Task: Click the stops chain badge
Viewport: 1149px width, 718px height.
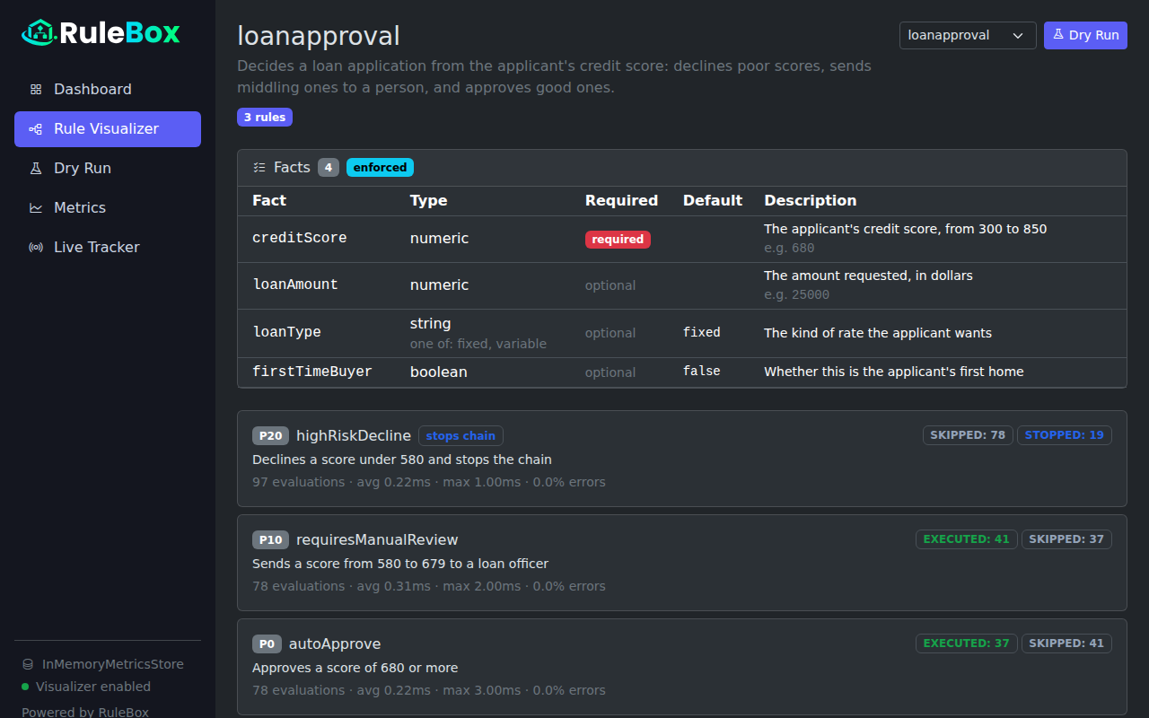Action: click(x=460, y=436)
